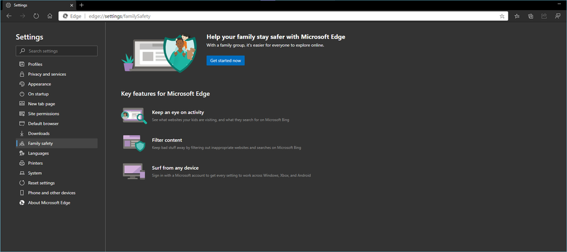The height and width of the screenshot is (252, 567).
Task: Open Appearance settings section
Action: coord(57,84)
